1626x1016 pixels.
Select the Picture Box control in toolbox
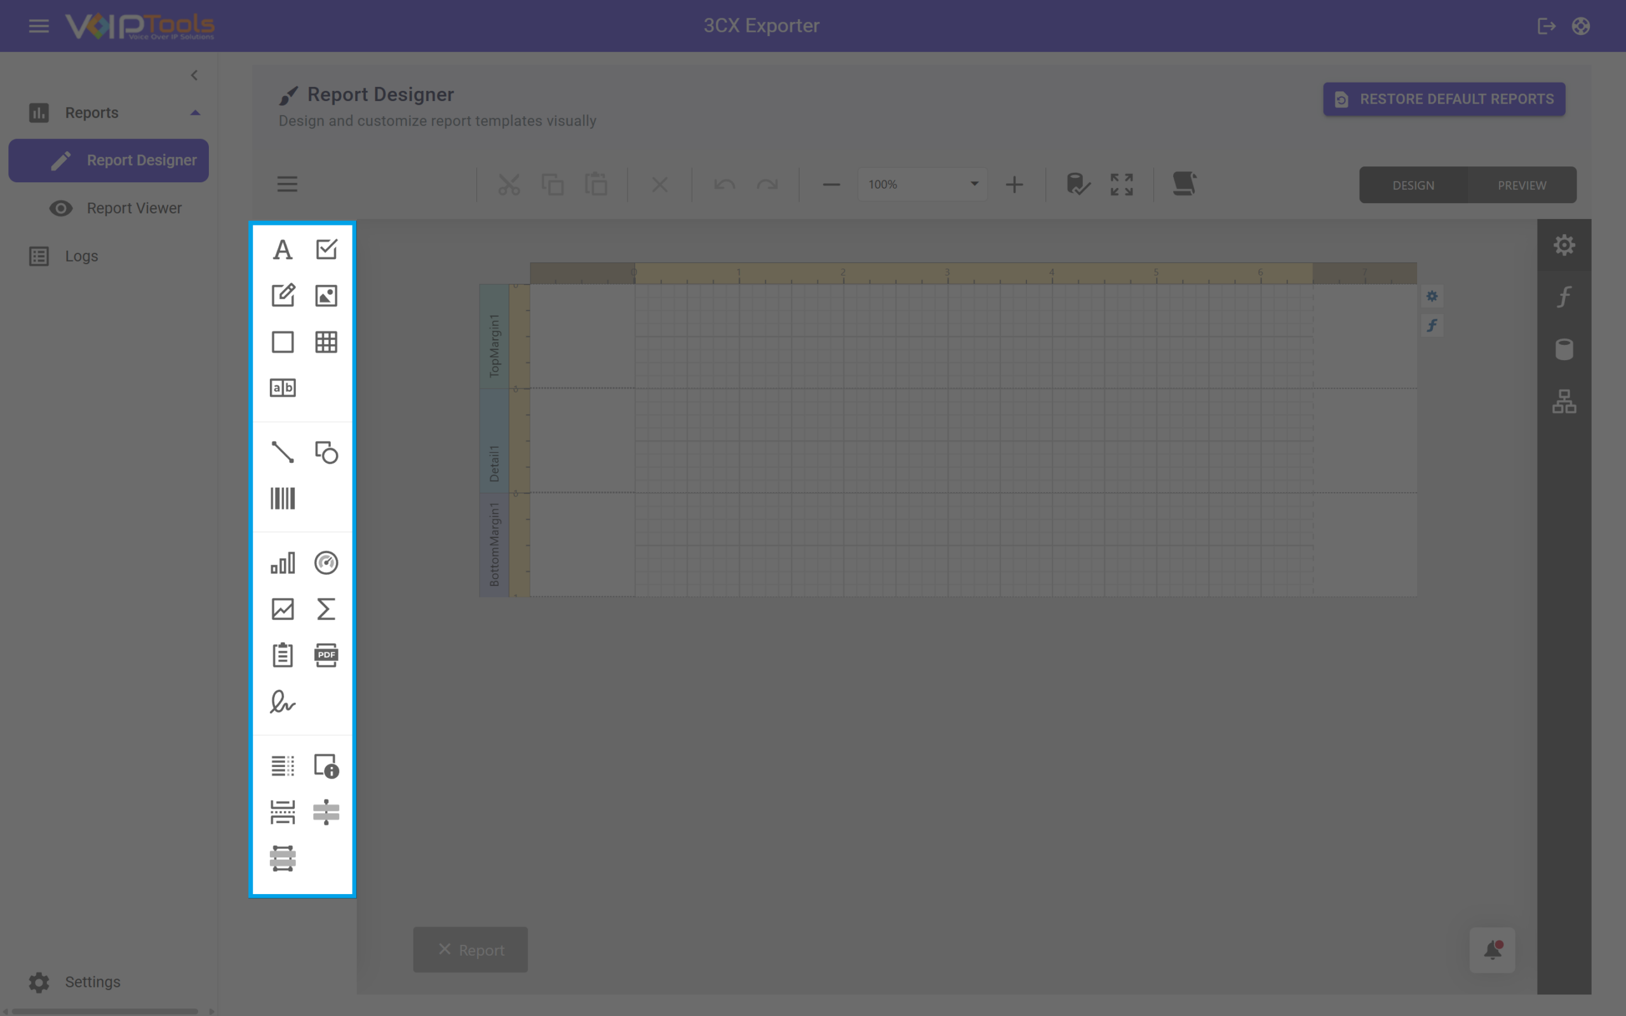point(326,296)
